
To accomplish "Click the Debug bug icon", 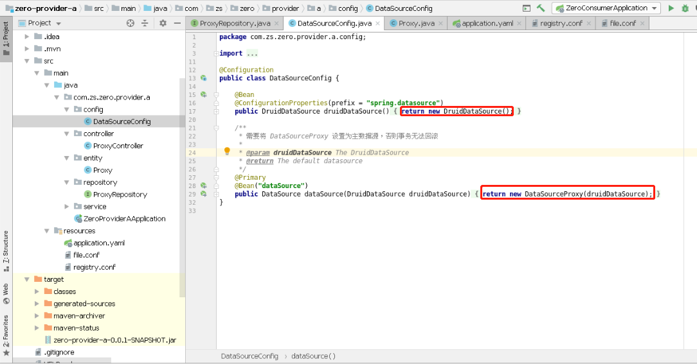I will tap(685, 8).
